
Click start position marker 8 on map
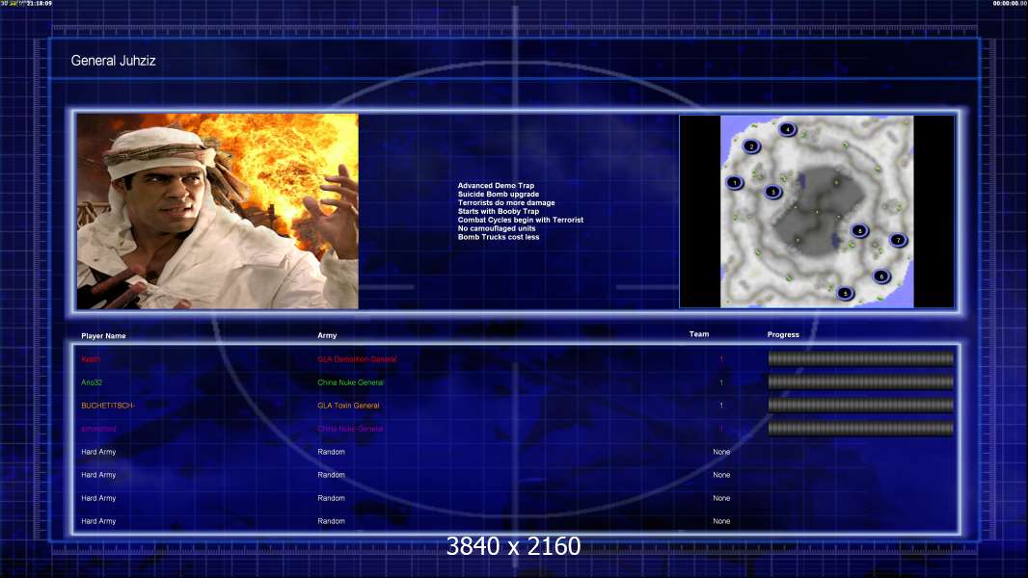[859, 230]
